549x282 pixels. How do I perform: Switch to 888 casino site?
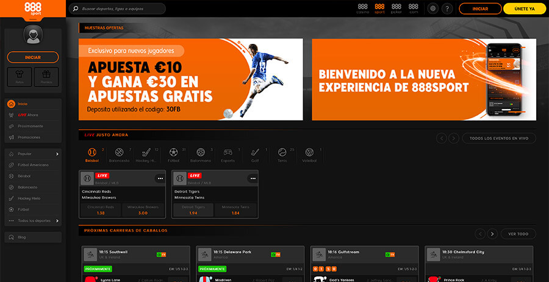tap(363, 9)
